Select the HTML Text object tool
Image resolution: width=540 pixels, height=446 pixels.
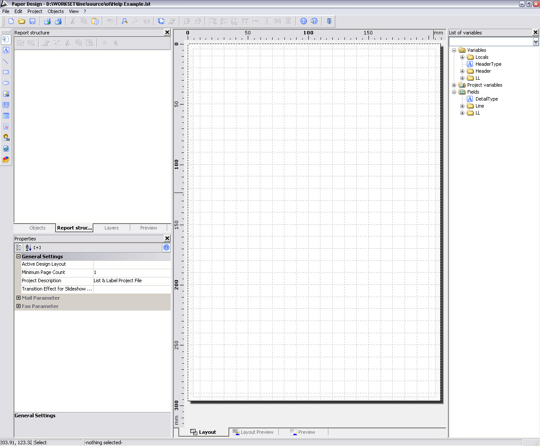click(6, 149)
